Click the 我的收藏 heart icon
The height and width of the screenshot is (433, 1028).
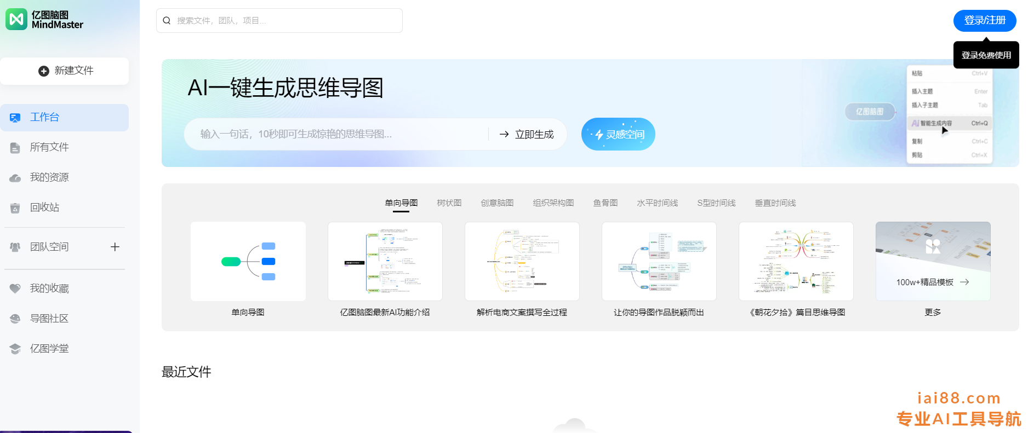15,288
